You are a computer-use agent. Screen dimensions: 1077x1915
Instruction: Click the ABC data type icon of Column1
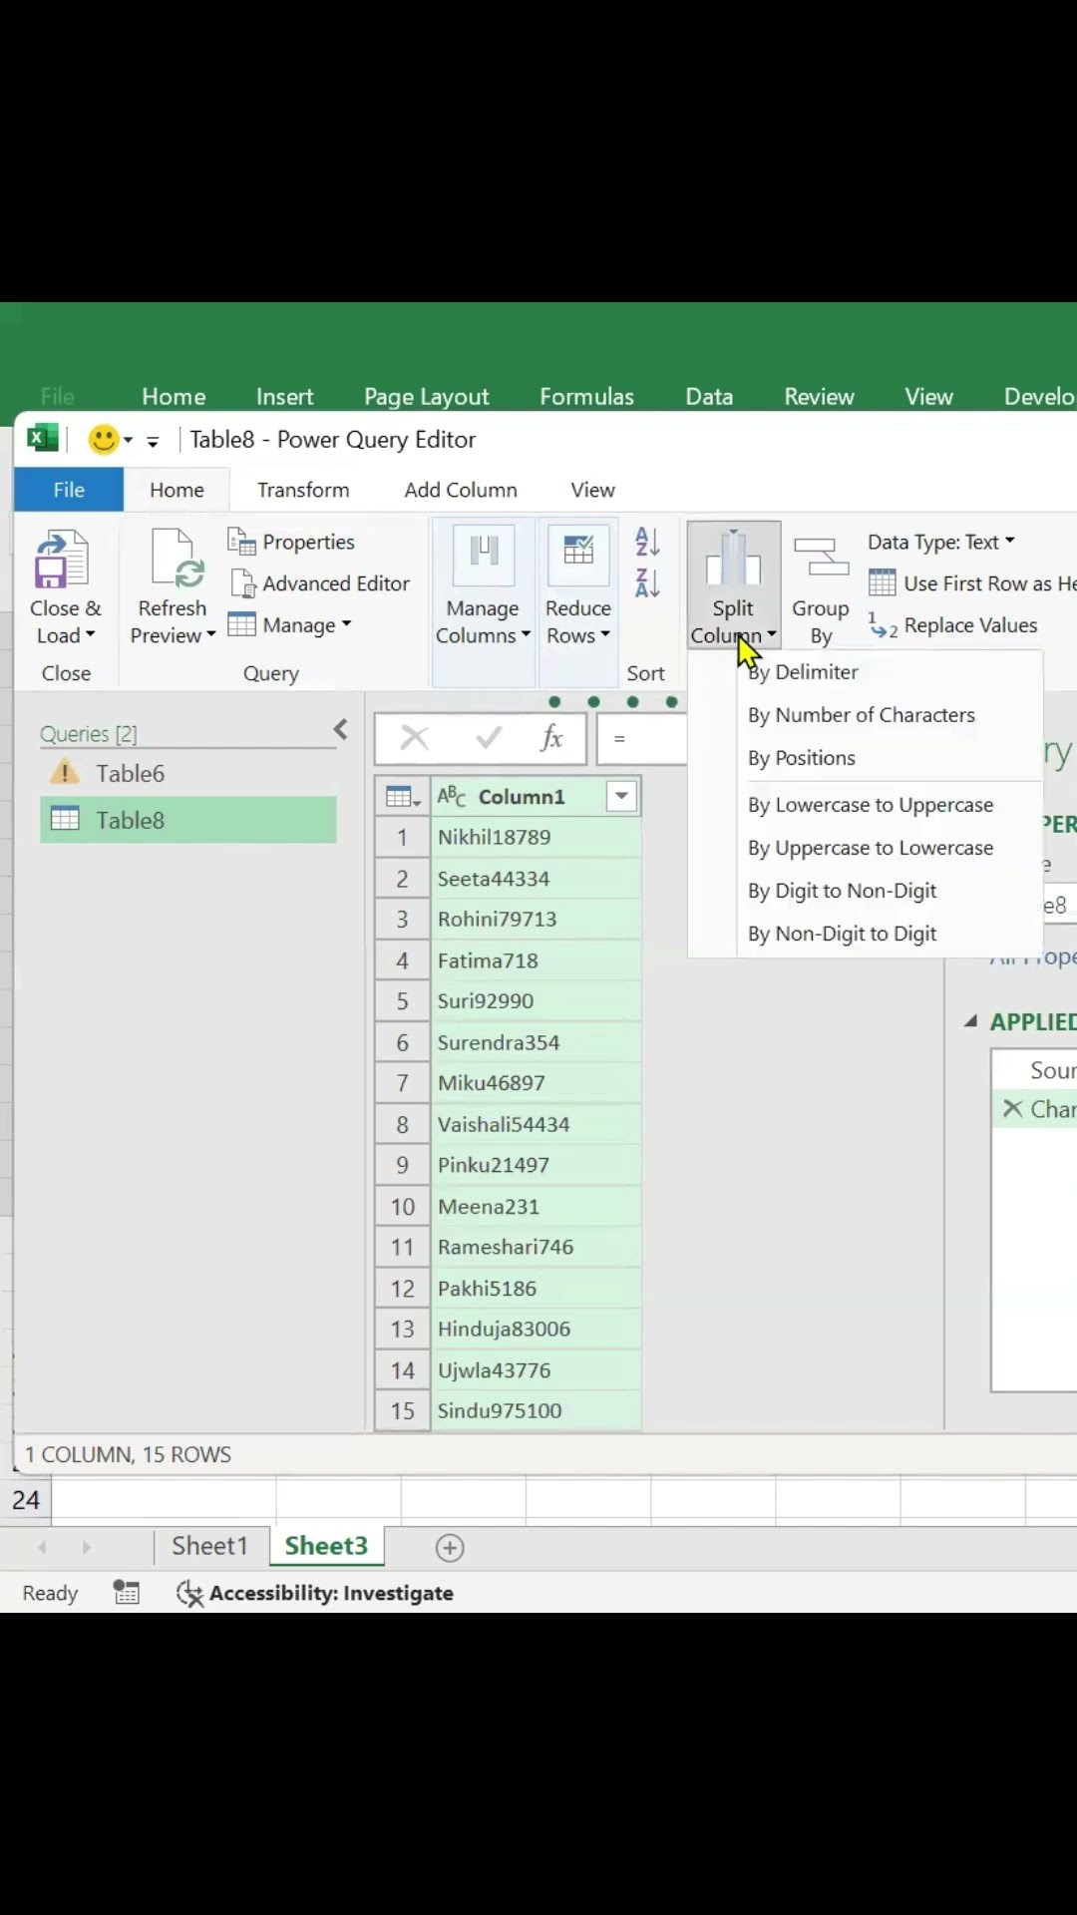point(452,796)
